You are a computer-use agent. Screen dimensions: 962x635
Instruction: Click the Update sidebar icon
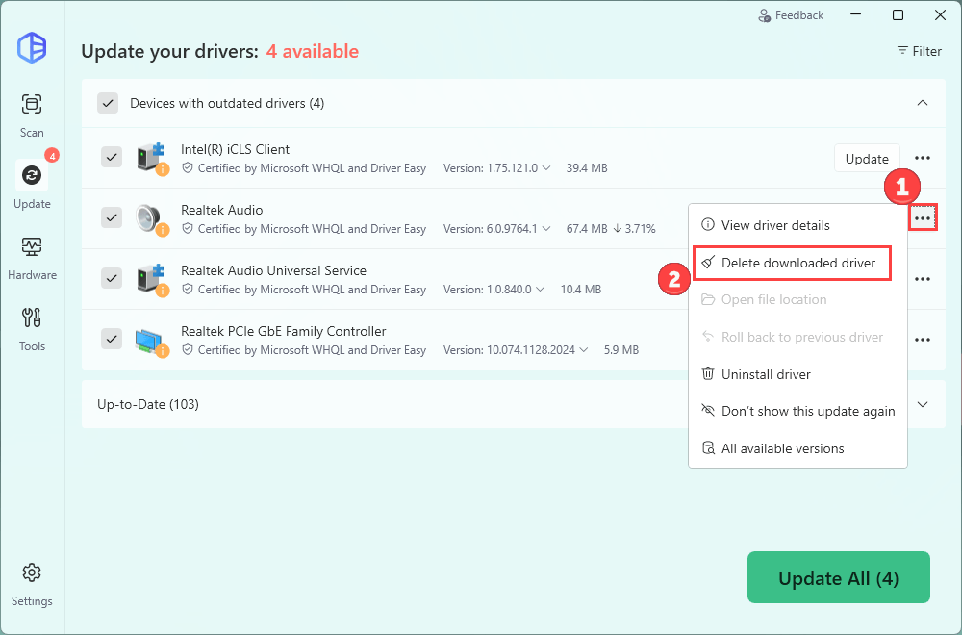tap(32, 184)
